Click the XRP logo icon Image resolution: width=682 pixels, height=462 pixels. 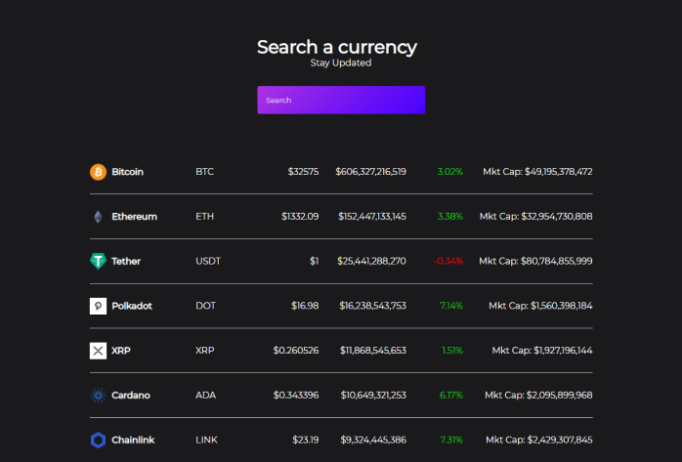tap(98, 351)
